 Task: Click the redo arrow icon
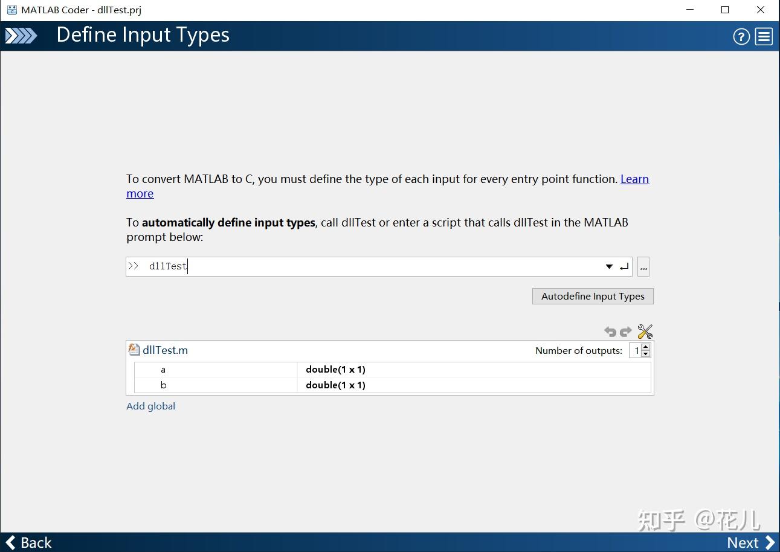click(x=626, y=332)
